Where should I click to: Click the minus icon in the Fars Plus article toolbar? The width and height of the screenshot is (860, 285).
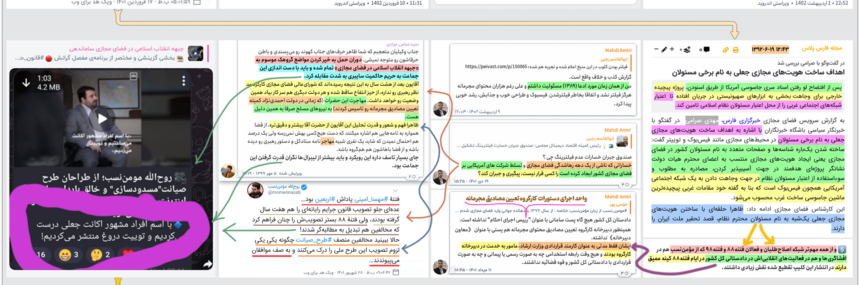click(x=656, y=49)
